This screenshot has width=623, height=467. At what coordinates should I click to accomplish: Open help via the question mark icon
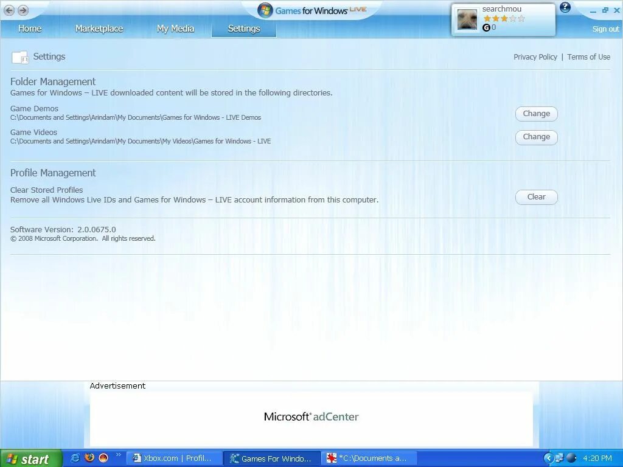(x=565, y=7)
